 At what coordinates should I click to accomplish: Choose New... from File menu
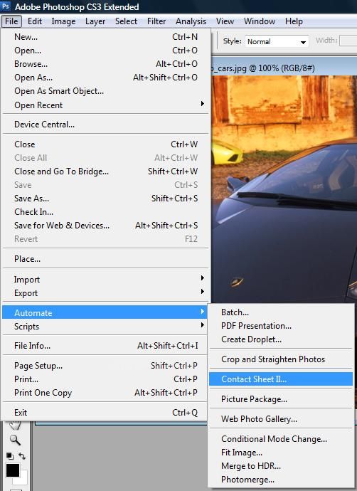[x=106, y=37]
